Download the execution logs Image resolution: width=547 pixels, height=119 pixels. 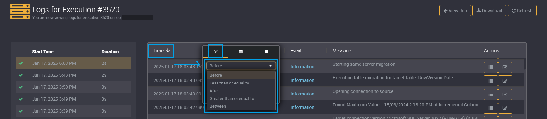click(489, 11)
